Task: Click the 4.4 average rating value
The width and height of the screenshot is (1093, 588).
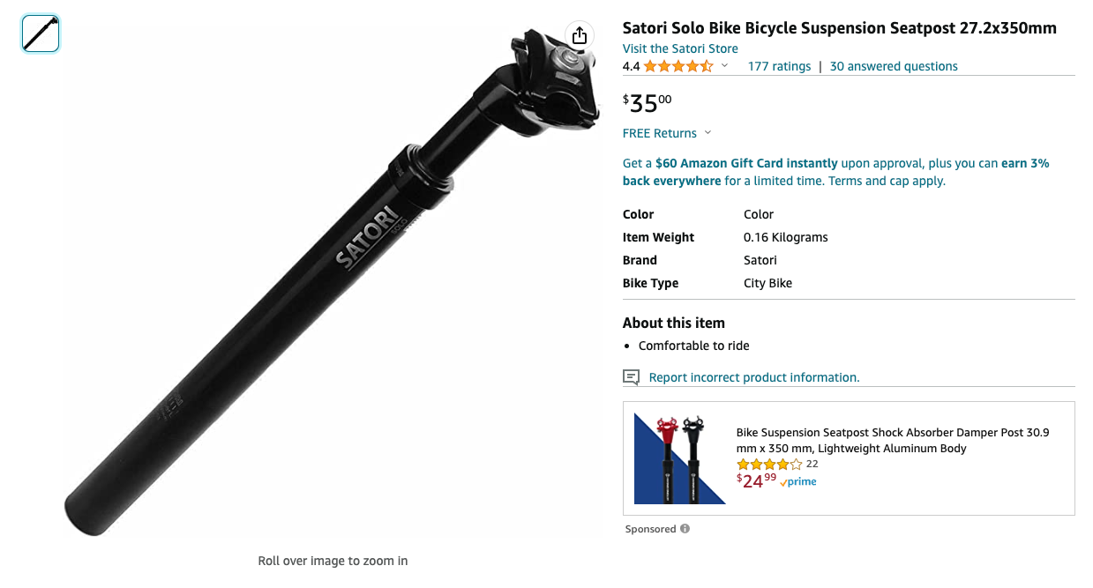Action: click(630, 65)
